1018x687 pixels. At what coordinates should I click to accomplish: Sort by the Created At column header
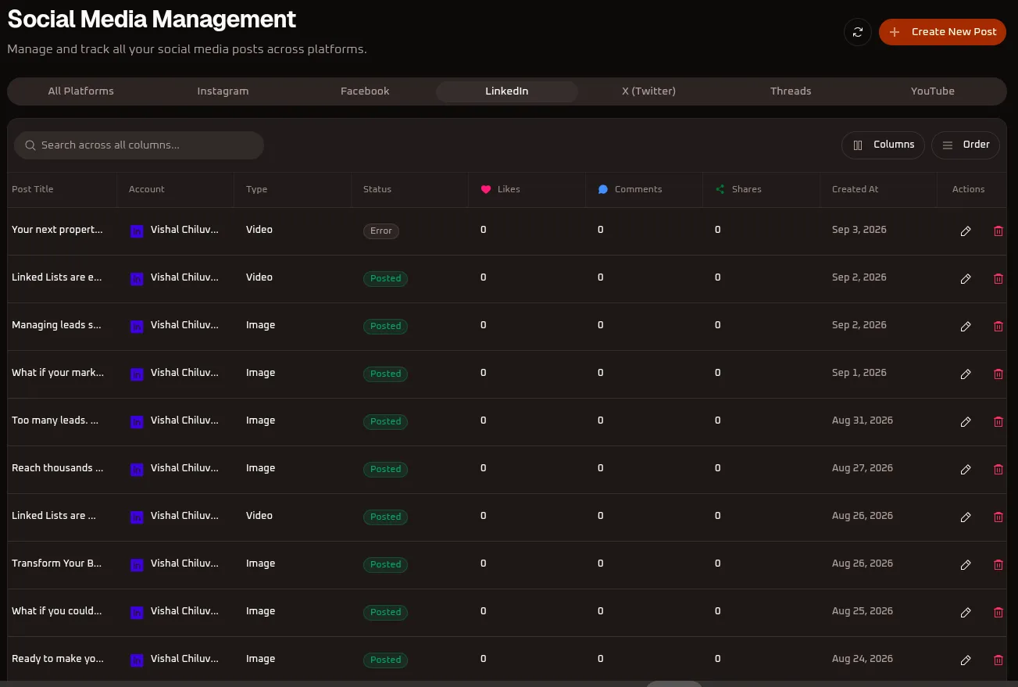pyautogui.click(x=855, y=189)
